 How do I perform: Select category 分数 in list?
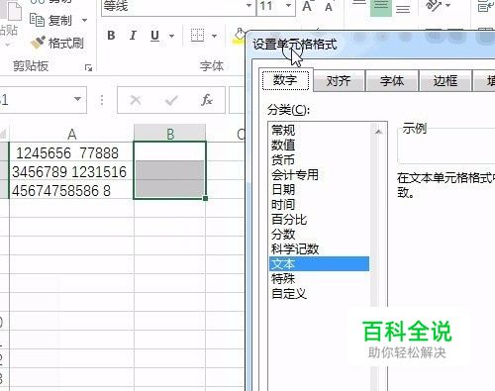click(x=319, y=234)
